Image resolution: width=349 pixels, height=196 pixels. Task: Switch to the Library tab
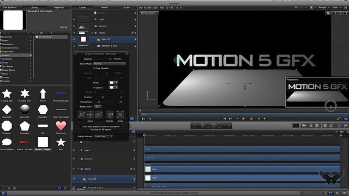coord(34,8)
